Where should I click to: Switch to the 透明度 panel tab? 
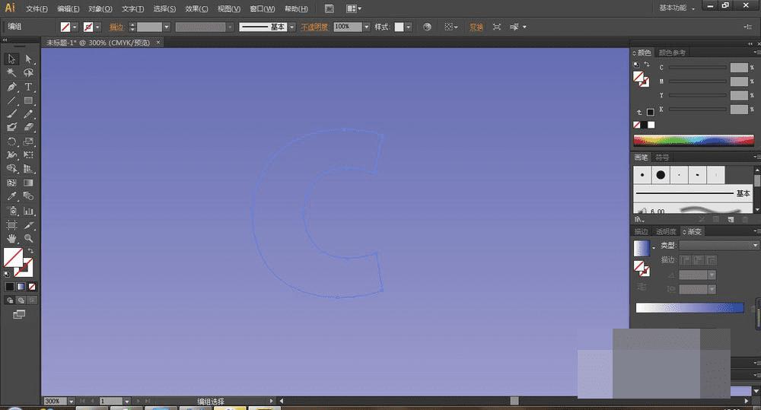(666, 231)
